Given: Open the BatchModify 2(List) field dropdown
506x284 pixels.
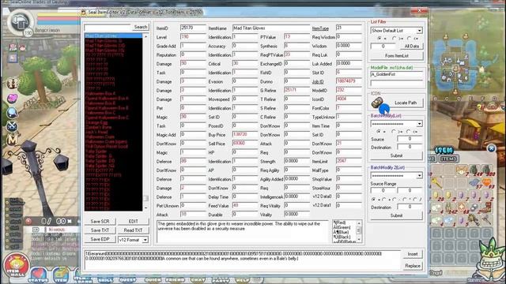Looking at the screenshot, I should pos(419,176).
